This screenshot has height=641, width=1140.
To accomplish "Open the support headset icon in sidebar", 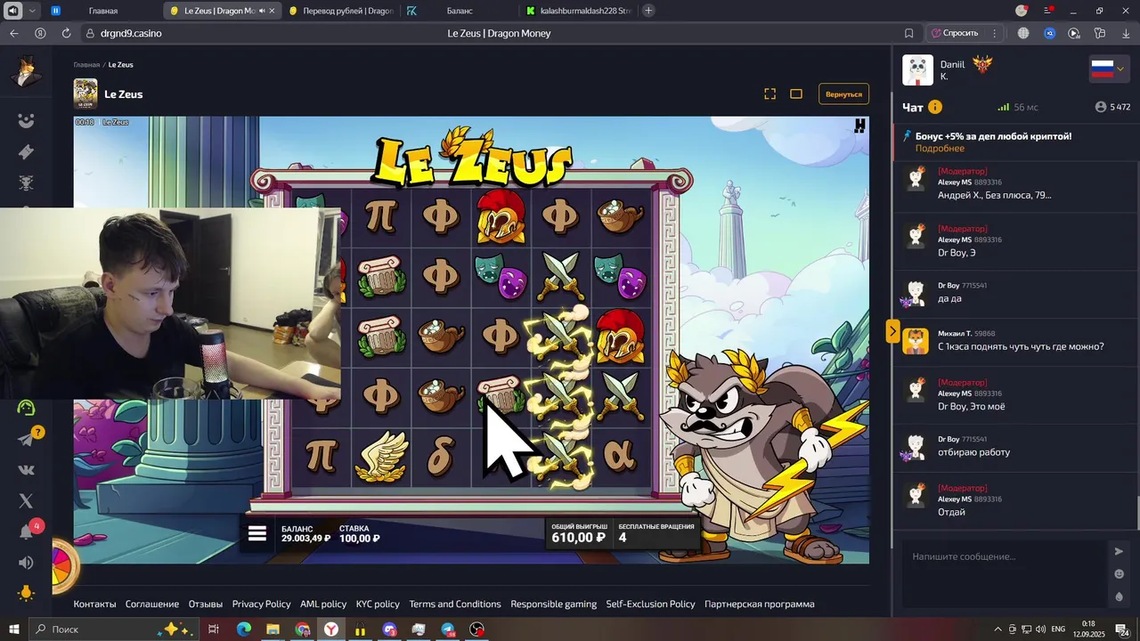I will pos(26,408).
